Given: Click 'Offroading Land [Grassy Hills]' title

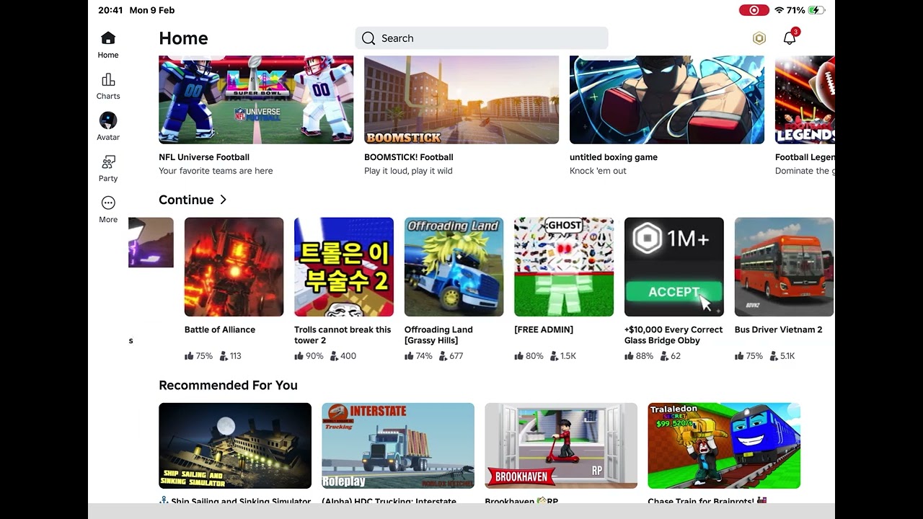Looking at the screenshot, I should click(x=438, y=335).
